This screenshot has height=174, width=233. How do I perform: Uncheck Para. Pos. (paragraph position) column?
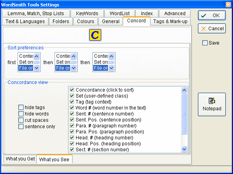point(72,132)
